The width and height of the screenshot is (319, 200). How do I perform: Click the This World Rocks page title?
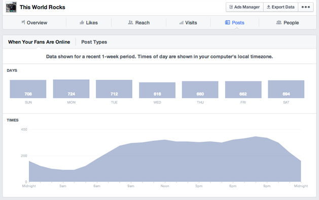coord(42,7)
